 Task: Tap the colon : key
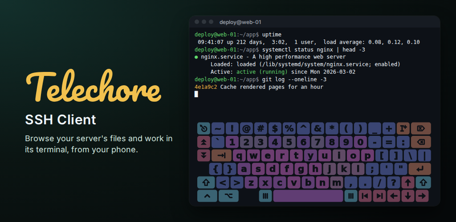click(x=403, y=142)
